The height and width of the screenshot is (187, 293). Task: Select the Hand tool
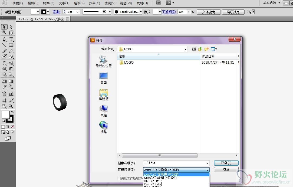(x=4, y=106)
